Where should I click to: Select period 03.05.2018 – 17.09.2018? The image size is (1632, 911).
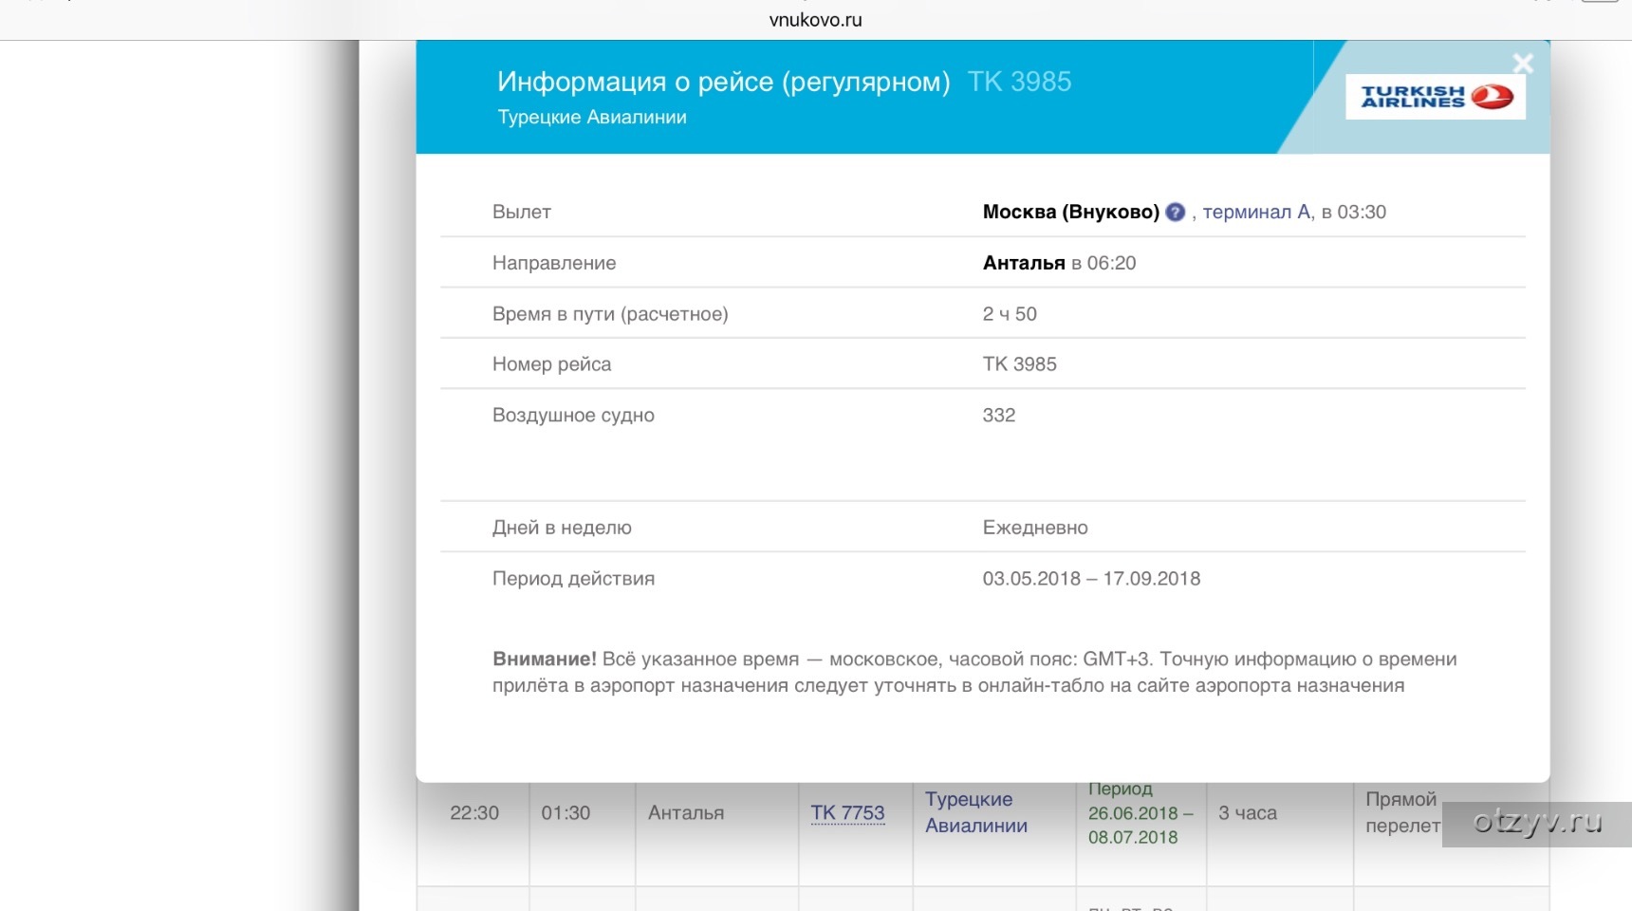click(x=1091, y=579)
